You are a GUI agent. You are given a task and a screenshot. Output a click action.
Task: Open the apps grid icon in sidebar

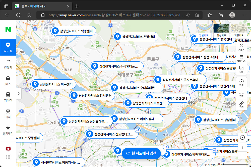[x=8, y=157]
